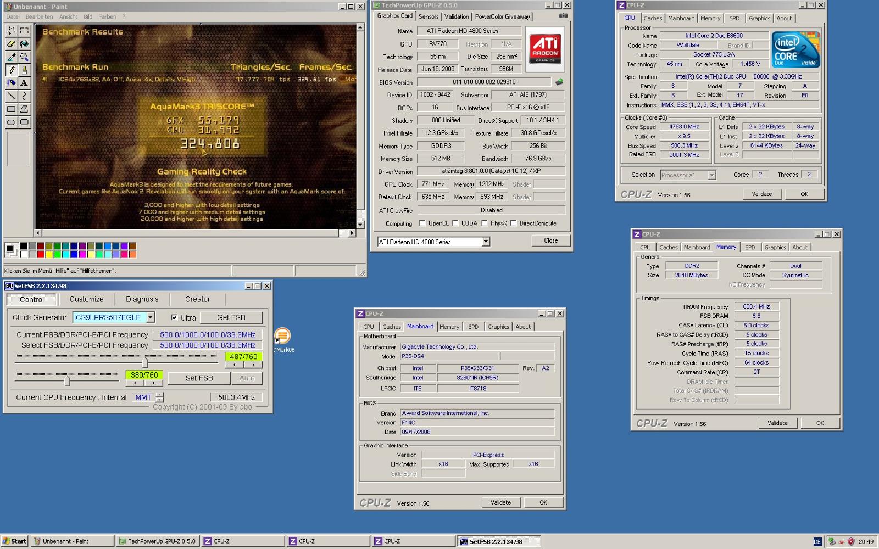879x549 pixels.
Task: Select the rectangular Select tool in Paint
Action: (x=24, y=31)
